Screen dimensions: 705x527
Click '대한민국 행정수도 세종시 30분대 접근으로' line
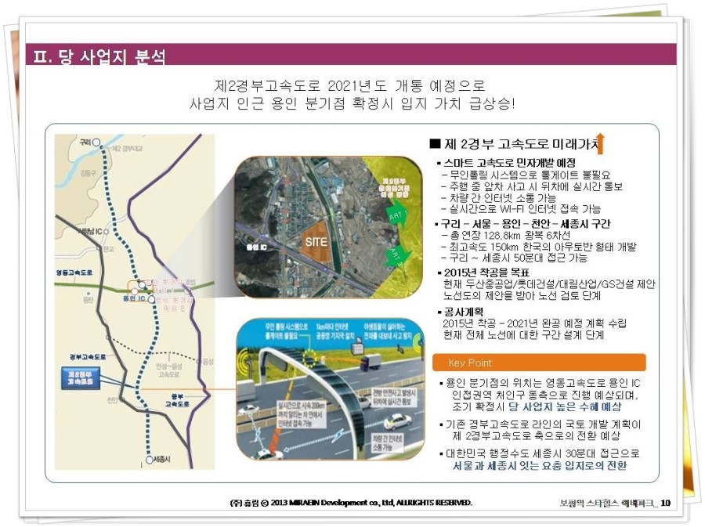(542, 453)
